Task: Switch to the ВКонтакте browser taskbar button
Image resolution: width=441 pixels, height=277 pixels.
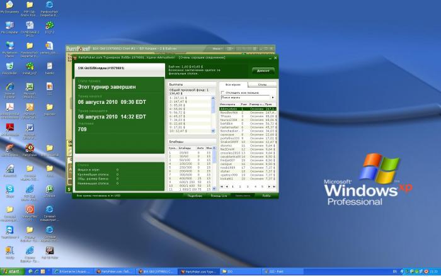Action: (x=72, y=272)
